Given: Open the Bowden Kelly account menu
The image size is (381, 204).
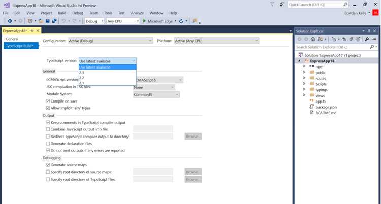Looking at the screenshot, I should 357,13.
